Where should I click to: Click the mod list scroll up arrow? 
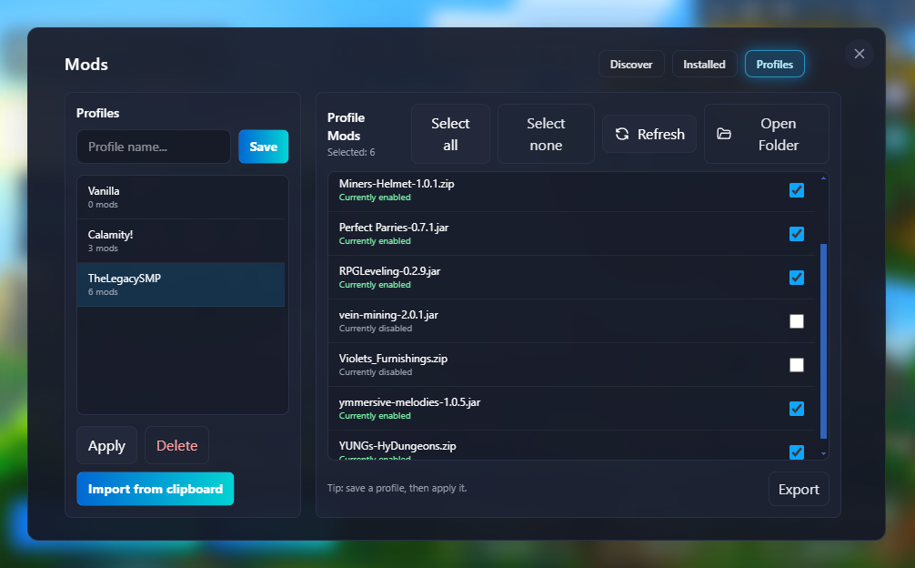point(823,178)
